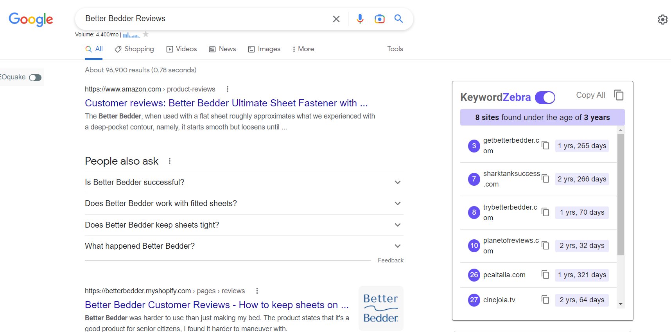This screenshot has height=332, width=671.
Task: Switch to Images results tab
Action: coord(264,49)
